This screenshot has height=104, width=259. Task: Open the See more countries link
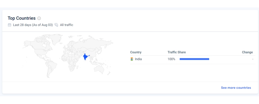(236, 88)
